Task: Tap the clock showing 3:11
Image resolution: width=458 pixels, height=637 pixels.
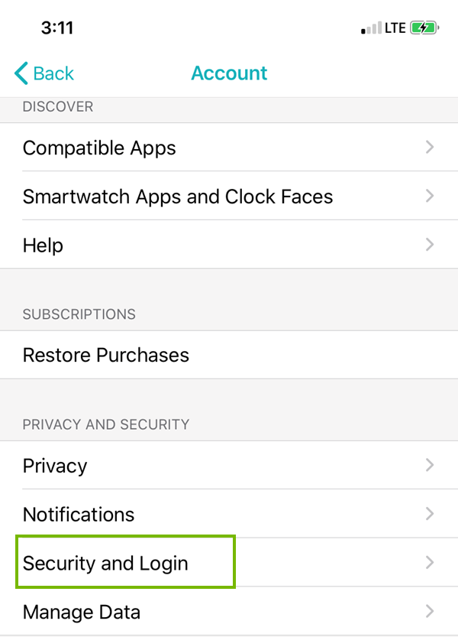Action: point(58,28)
